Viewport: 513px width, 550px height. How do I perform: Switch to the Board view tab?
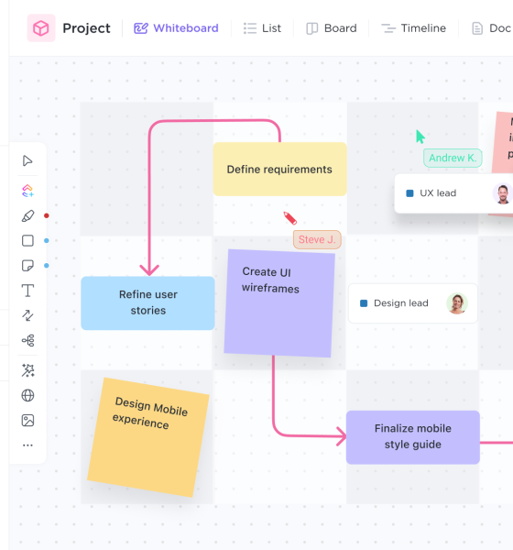point(332,28)
